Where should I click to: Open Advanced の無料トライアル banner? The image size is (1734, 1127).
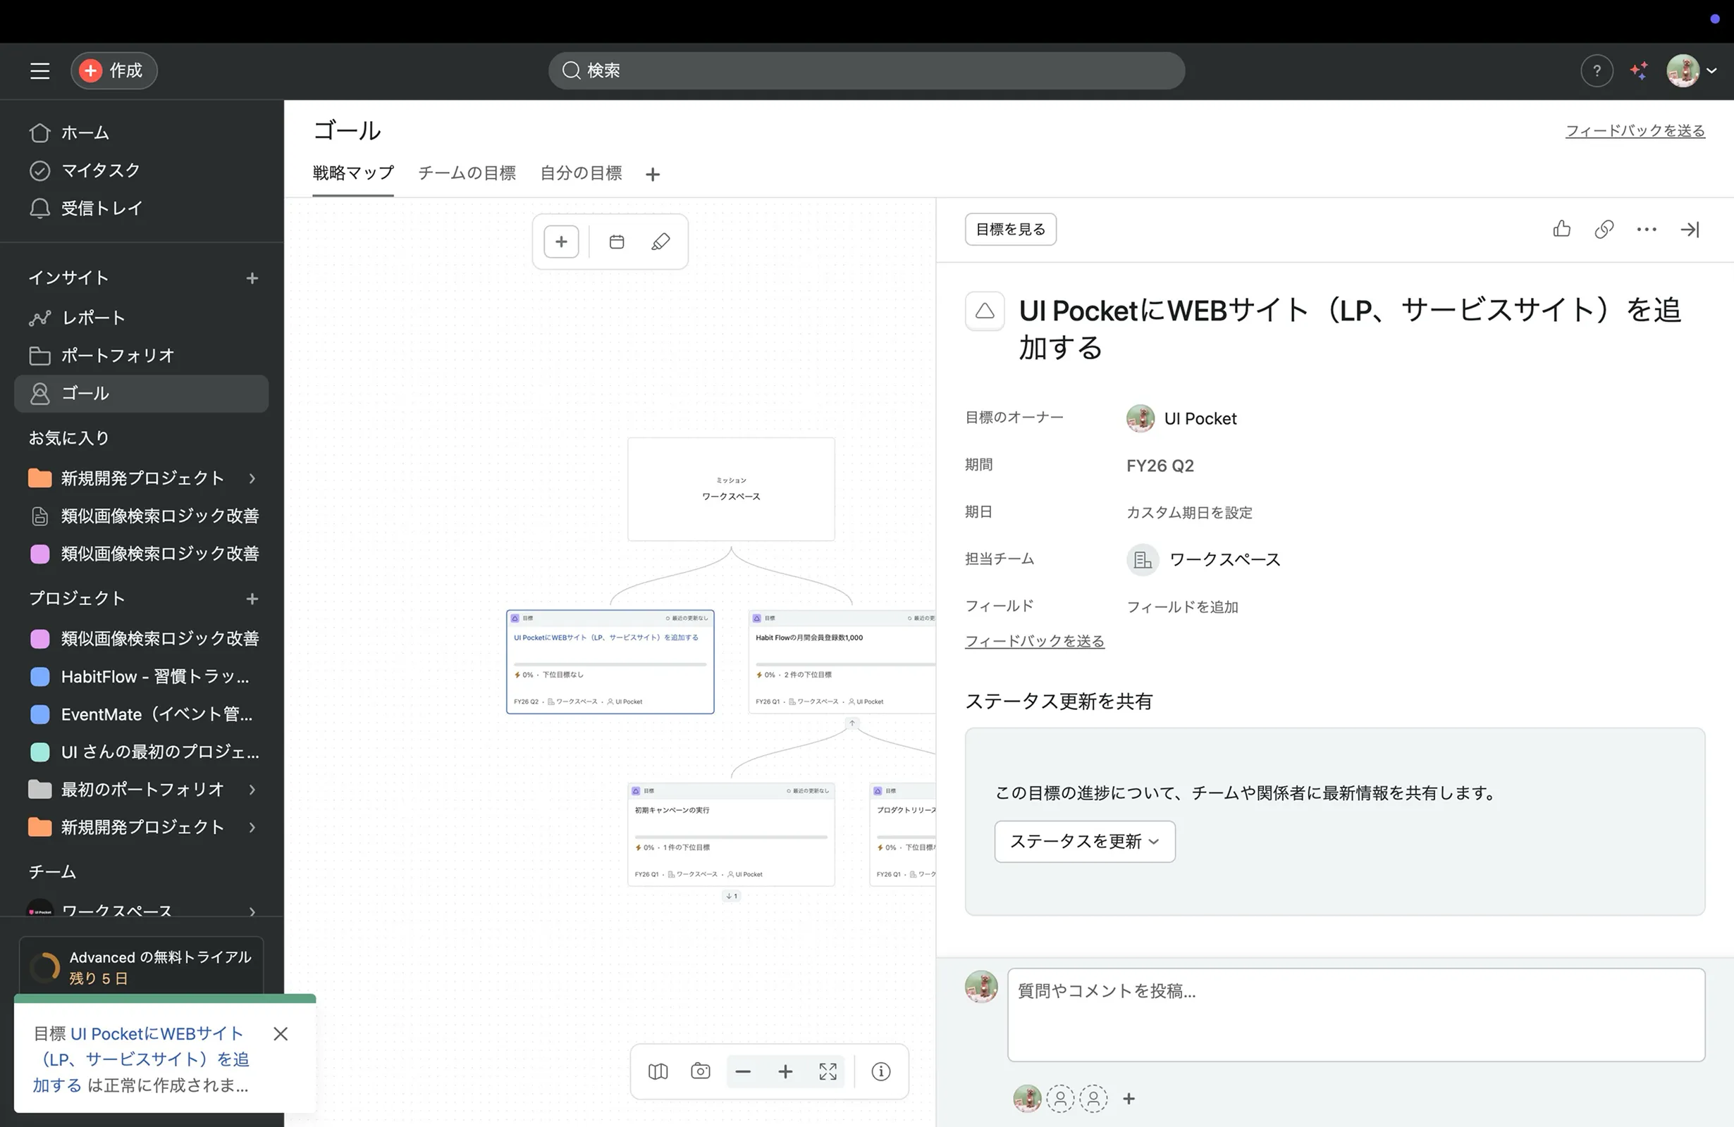click(142, 967)
